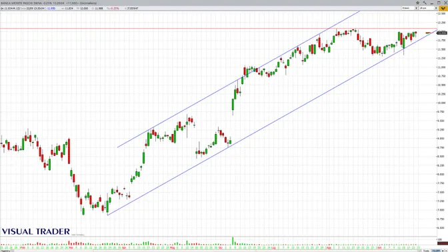The height and width of the screenshot is (252, 448).
Task: Click the dark red volume value box
Action: coord(443,243)
